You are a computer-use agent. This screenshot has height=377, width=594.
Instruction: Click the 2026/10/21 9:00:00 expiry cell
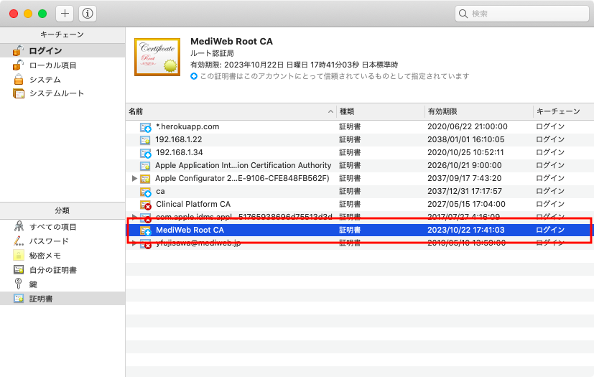[465, 165]
